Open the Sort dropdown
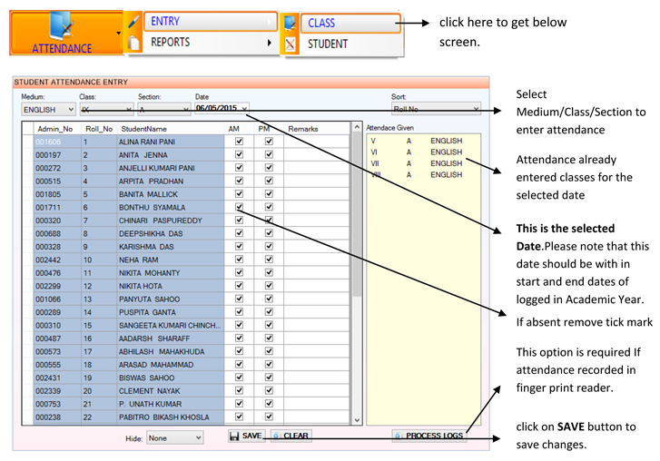This screenshot has height=461, width=660. (x=436, y=109)
